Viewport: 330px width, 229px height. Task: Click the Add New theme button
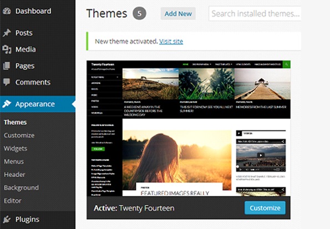click(178, 14)
